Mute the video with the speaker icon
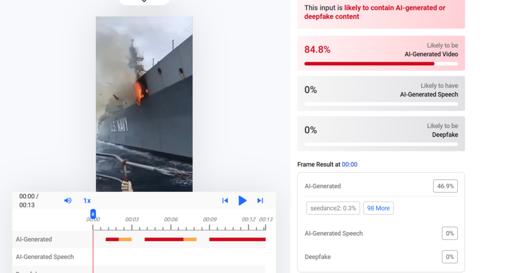 pyautogui.click(x=67, y=201)
